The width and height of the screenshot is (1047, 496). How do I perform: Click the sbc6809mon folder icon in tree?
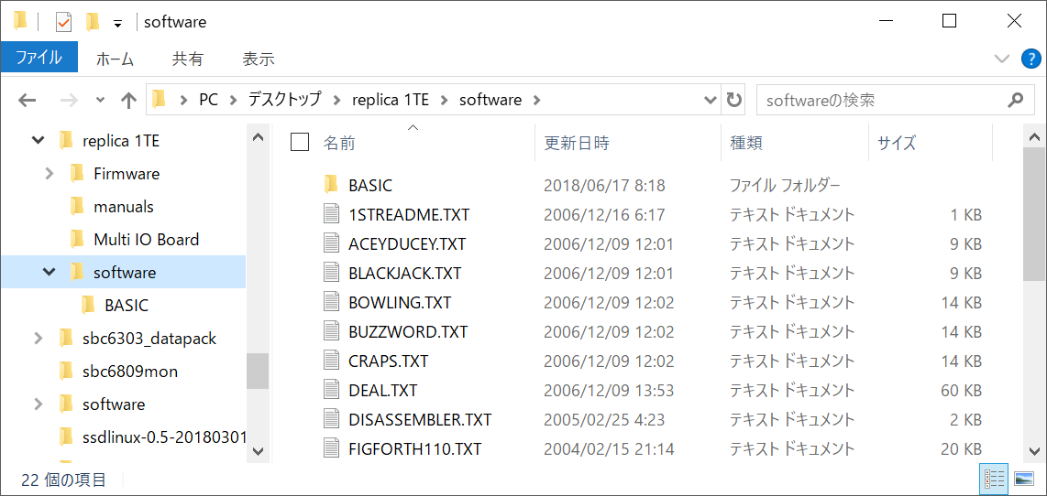point(65,372)
